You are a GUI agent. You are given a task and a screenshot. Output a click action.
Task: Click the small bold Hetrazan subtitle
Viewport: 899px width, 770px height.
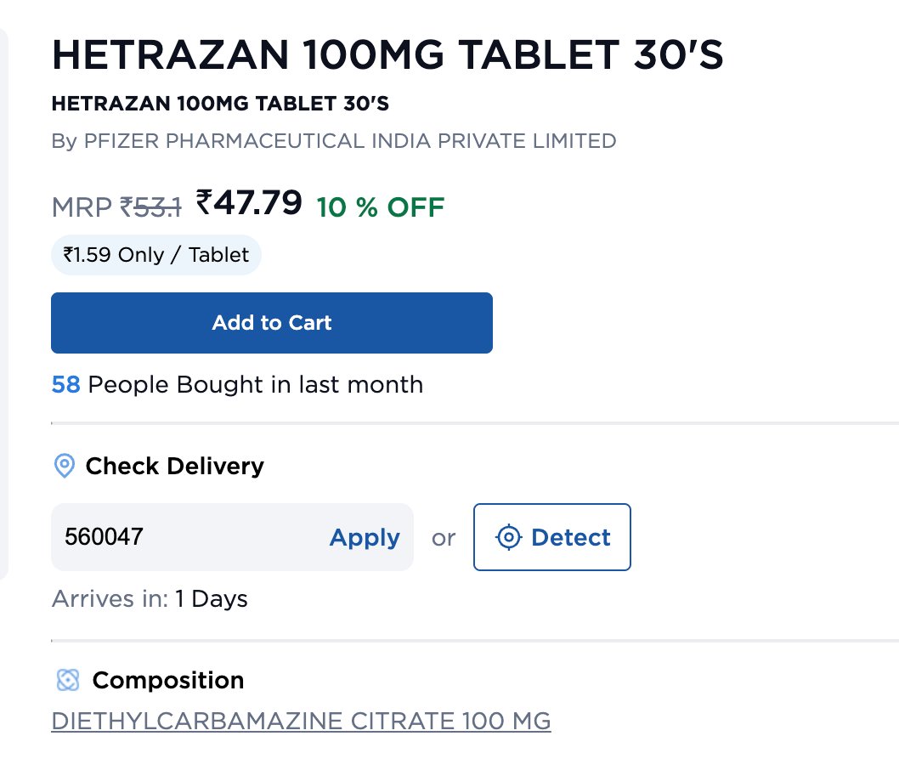220,104
